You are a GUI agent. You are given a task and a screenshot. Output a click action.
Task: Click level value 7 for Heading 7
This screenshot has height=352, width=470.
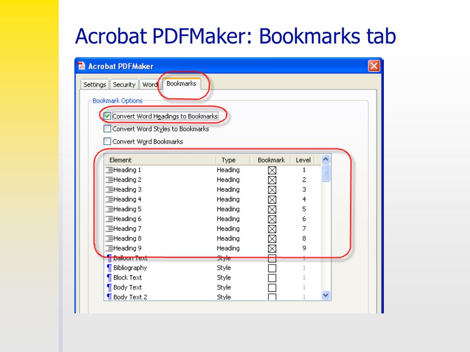tap(304, 229)
